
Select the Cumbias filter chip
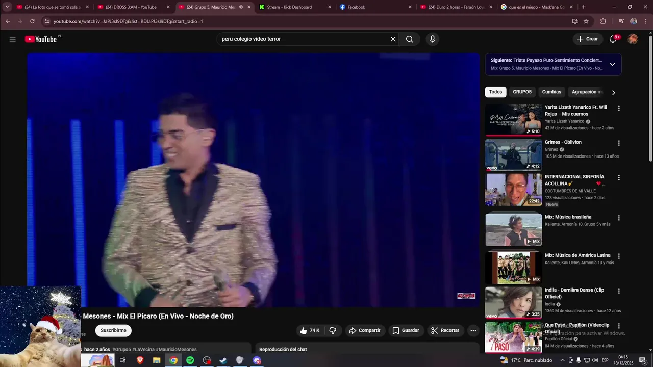551,92
